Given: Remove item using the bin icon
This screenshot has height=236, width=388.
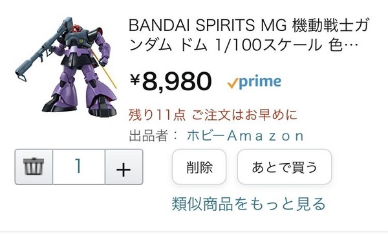Looking at the screenshot, I should [34, 166].
